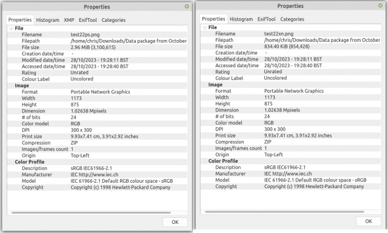Select filename test22xn.png
Viewport: 388px width, 233px height.
(279, 34)
